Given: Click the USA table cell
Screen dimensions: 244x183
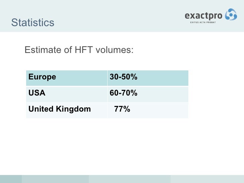Looking at the screenshot, I should coord(67,94).
